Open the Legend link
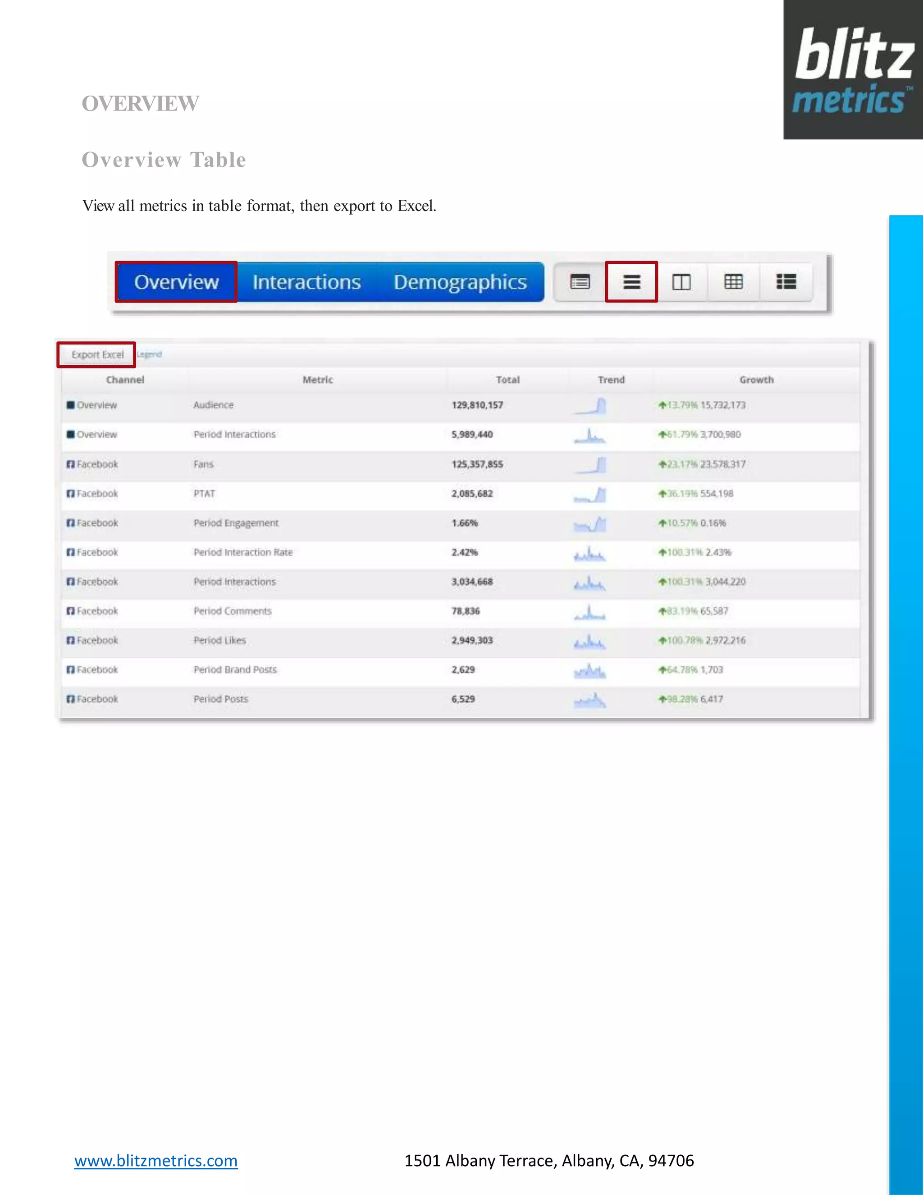 click(149, 354)
